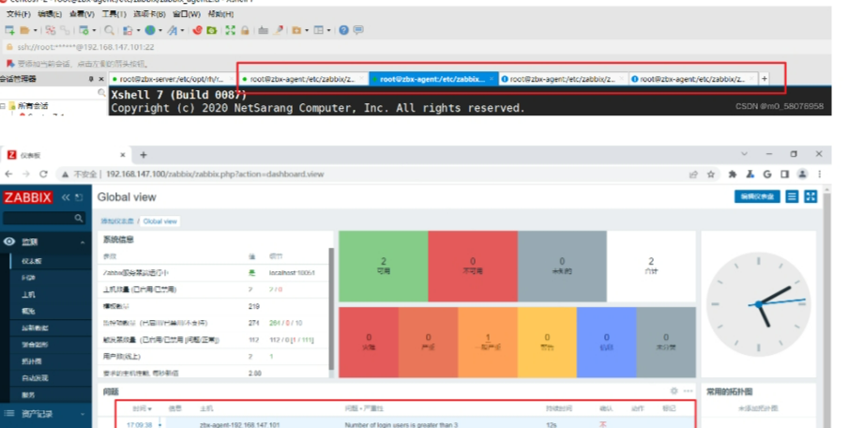Image resolution: width=849 pixels, height=428 pixels.
Task: Open the problems widget gear settings icon
Action: pyautogui.click(x=674, y=390)
